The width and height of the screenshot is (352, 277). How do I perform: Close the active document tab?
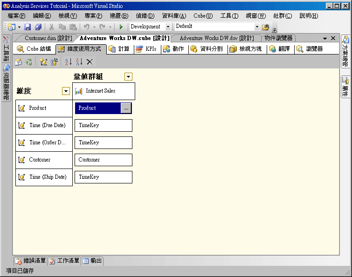[333, 38]
